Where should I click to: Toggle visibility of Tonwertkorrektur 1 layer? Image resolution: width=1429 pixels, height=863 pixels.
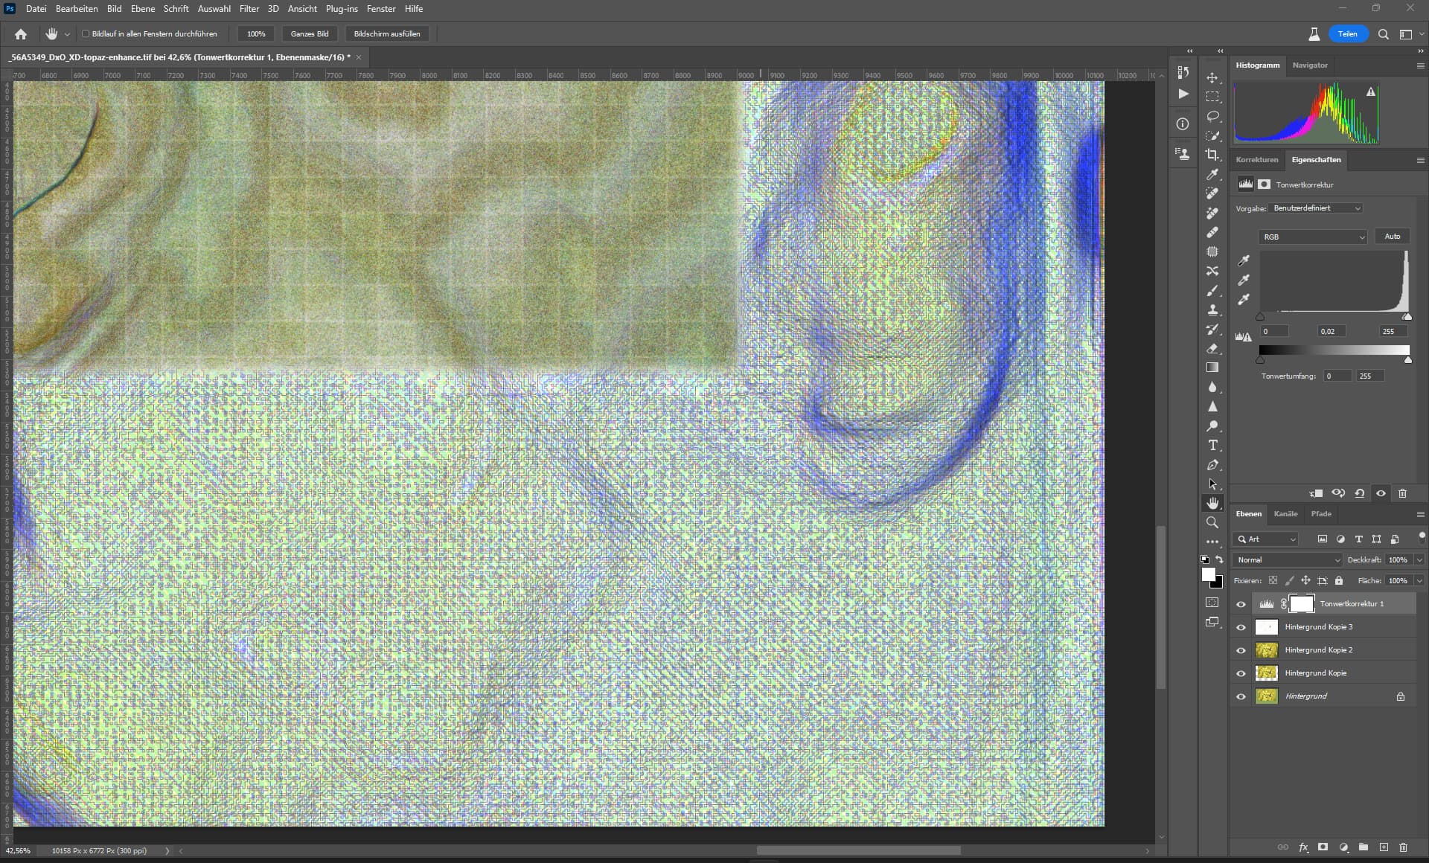[1241, 604]
